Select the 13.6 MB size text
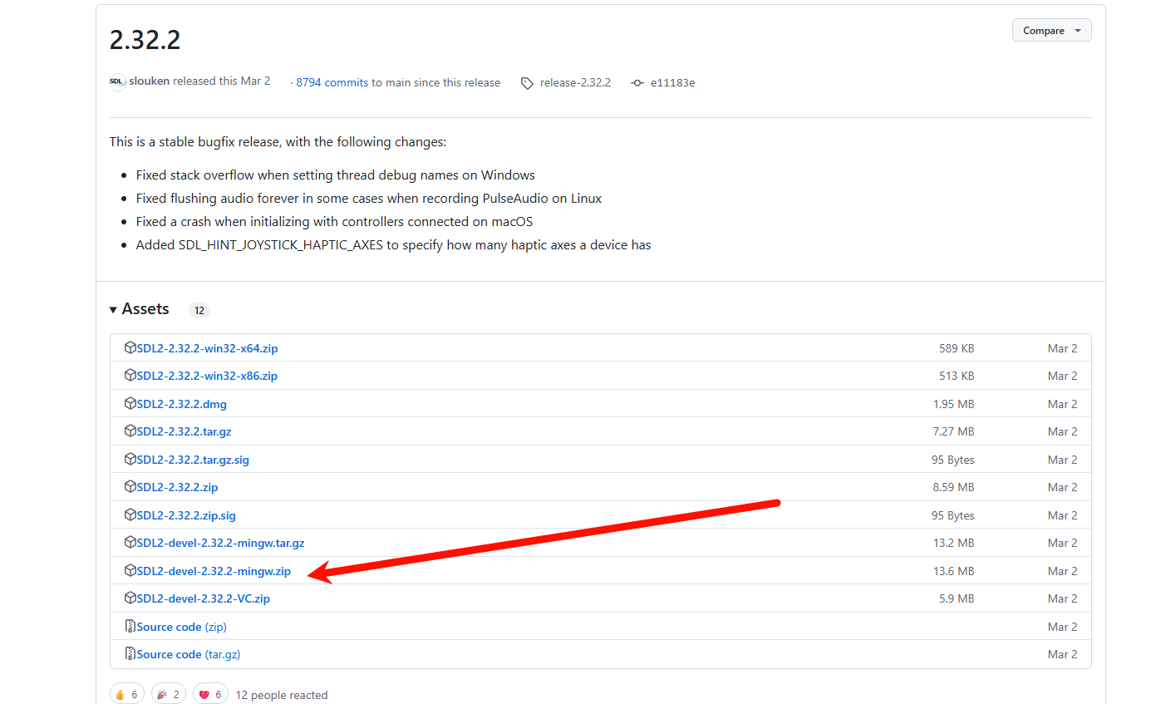The image size is (1171, 704). [954, 571]
